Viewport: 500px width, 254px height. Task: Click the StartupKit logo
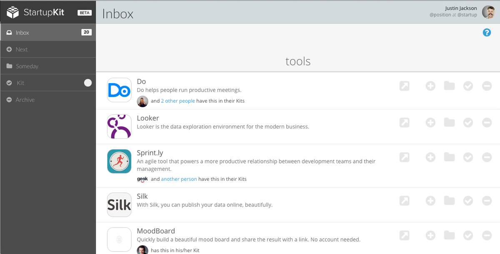pos(35,12)
